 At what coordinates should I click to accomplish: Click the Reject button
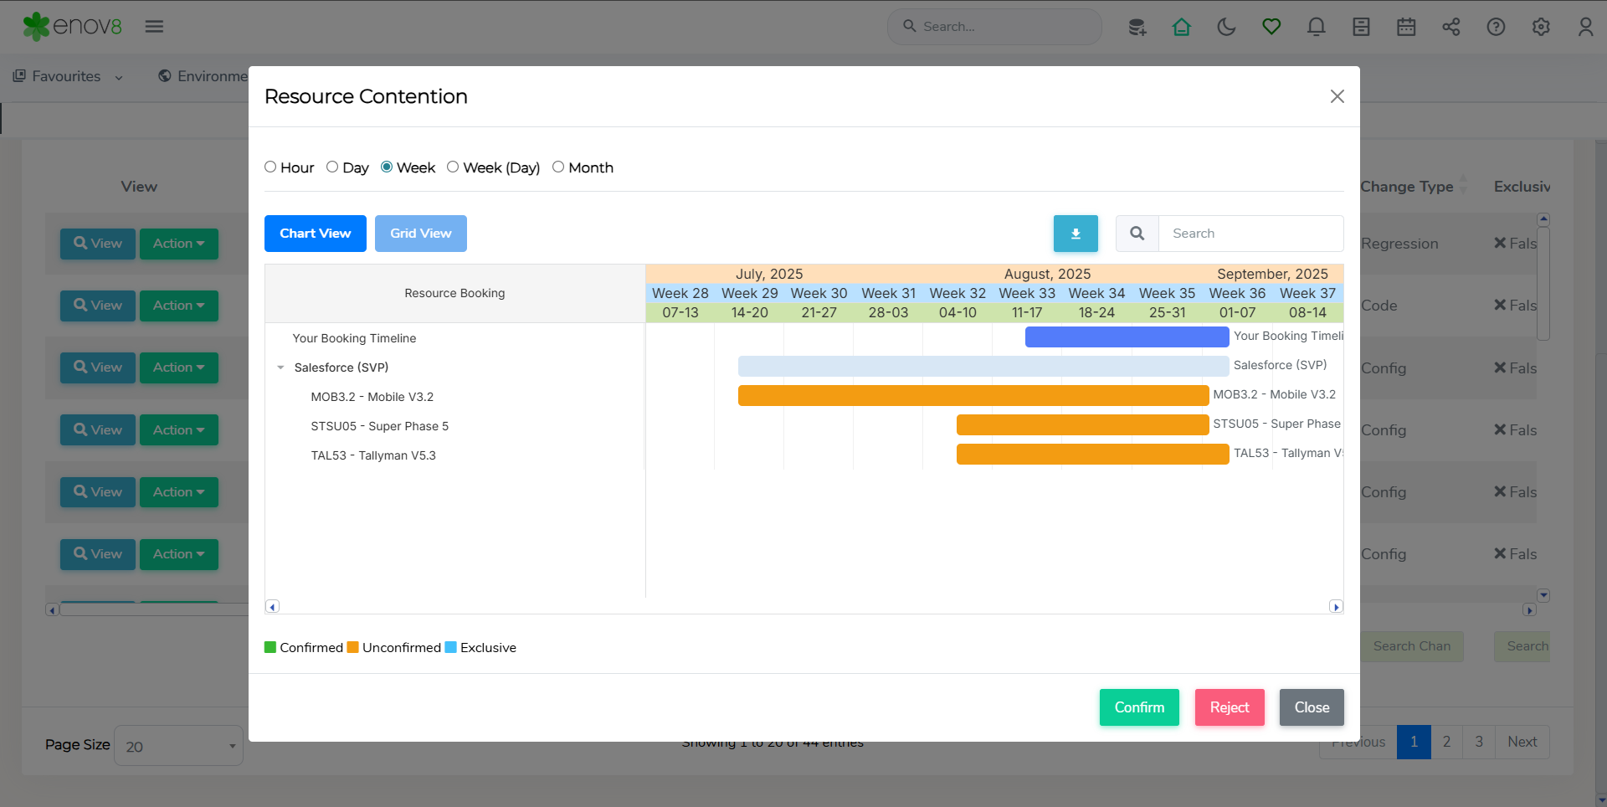tap(1229, 707)
